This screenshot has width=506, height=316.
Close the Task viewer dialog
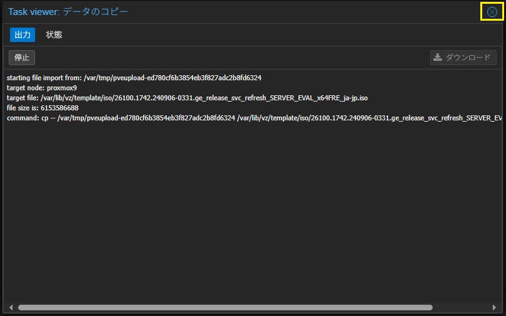click(492, 12)
